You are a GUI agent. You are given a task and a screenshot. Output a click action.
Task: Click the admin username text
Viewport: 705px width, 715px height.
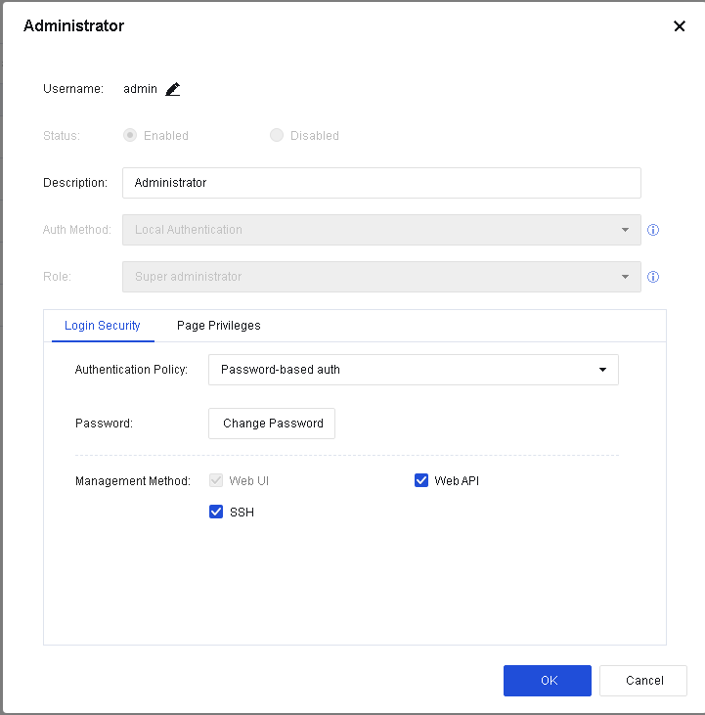(x=140, y=89)
